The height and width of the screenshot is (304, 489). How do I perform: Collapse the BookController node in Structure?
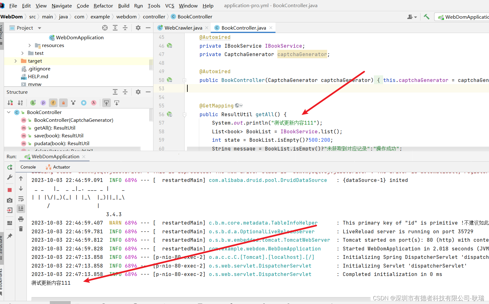9,112
